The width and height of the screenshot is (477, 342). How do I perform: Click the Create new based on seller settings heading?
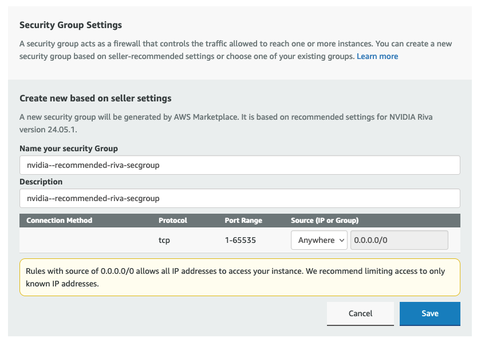(x=96, y=99)
